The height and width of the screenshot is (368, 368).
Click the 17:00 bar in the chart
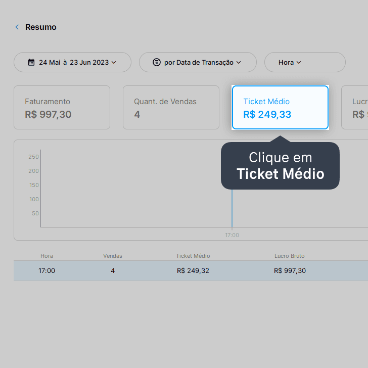(x=232, y=208)
